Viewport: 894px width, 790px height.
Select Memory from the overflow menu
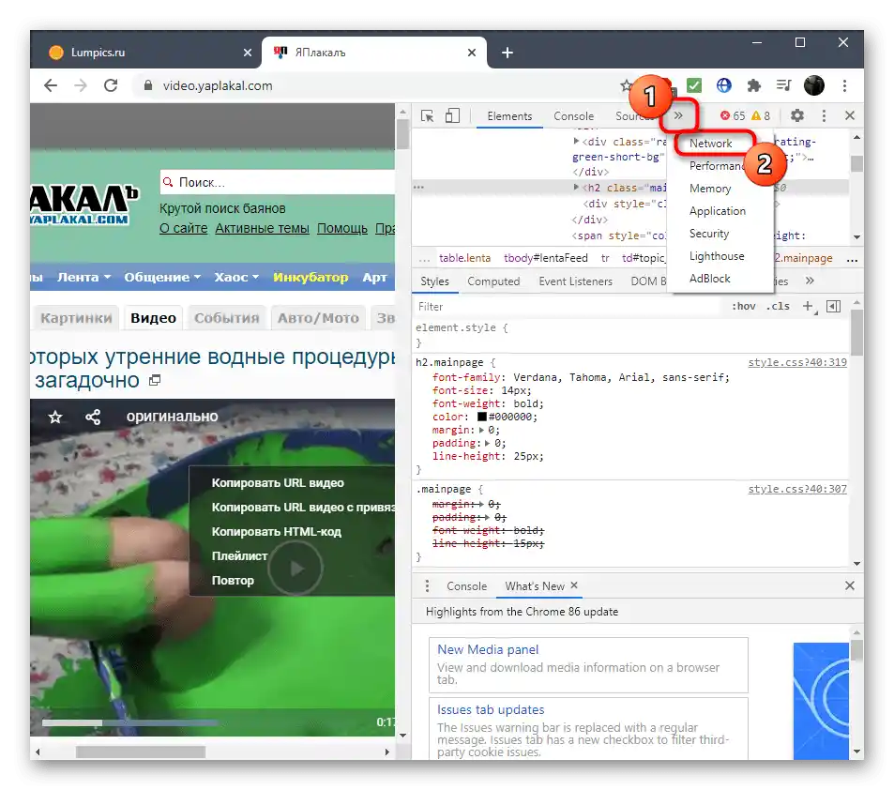tap(710, 189)
